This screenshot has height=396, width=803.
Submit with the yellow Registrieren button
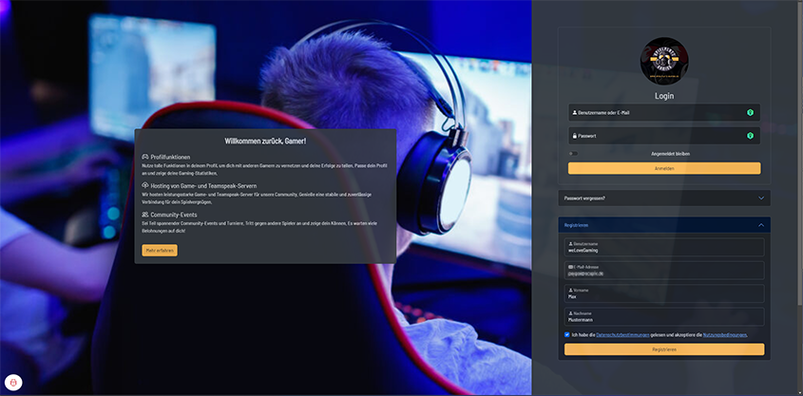click(x=664, y=349)
